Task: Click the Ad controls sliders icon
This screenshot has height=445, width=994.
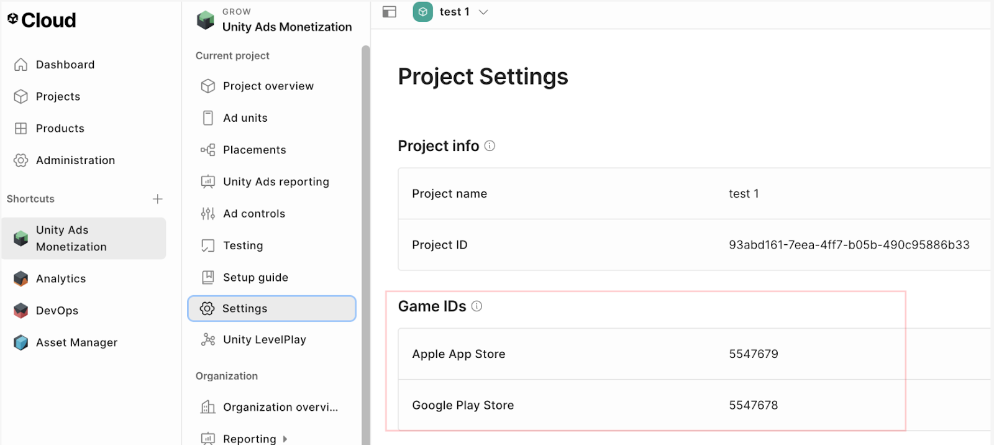Action: (208, 214)
